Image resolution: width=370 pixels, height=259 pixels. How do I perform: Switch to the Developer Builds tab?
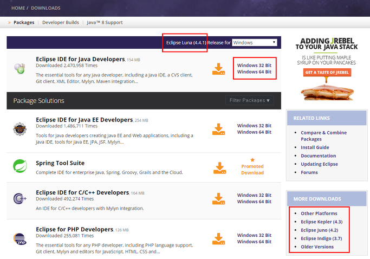(x=61, y=22)
